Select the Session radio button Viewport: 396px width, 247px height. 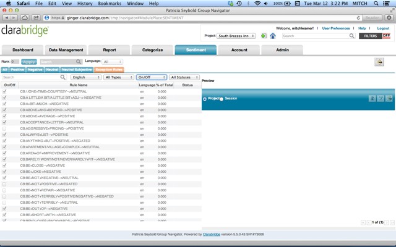coord(222,99)
